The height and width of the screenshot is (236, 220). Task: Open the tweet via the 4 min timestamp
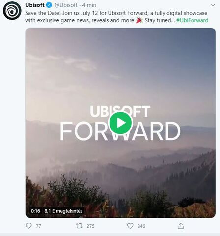(x=89, y=5)
